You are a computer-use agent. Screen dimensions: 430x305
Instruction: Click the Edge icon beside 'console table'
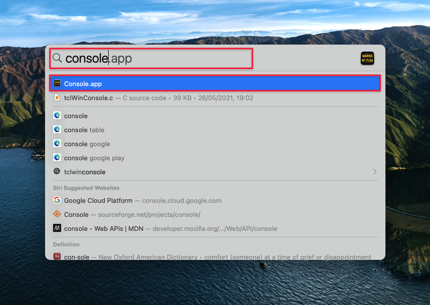click(x=57, y=130)
